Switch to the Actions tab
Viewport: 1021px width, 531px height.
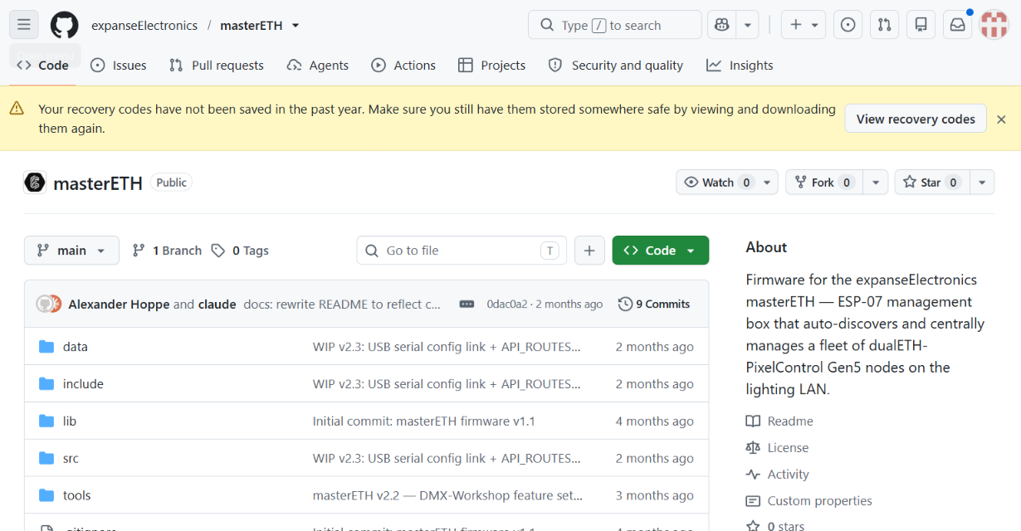click(403, 66)
